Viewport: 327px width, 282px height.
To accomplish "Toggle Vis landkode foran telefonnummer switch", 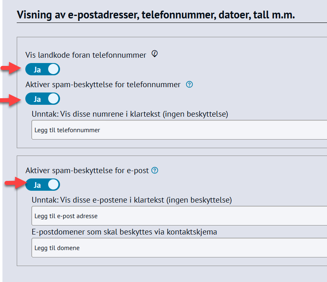I will [42, 70].
